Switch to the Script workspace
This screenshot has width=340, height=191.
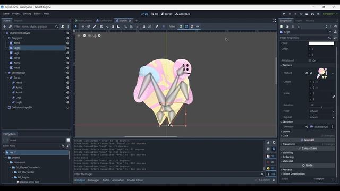coord(167,14)
